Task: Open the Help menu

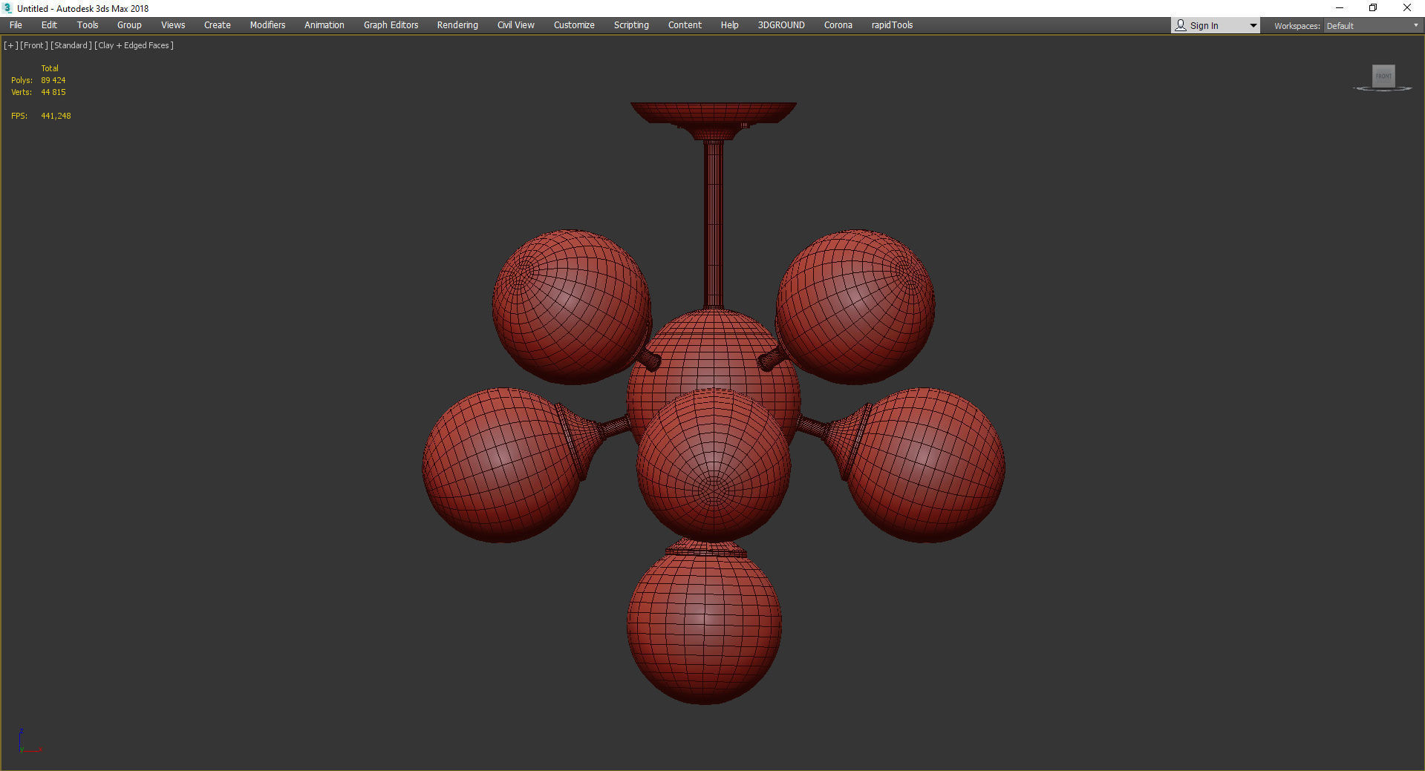Action: tap(729, 25)
